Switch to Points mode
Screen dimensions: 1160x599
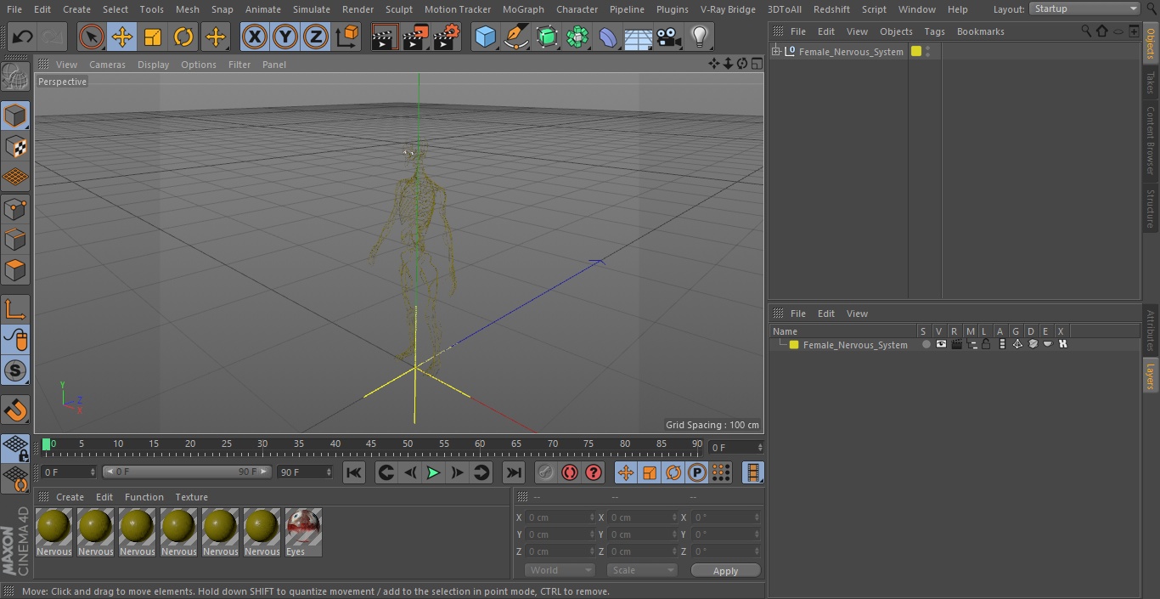point(15,209)
